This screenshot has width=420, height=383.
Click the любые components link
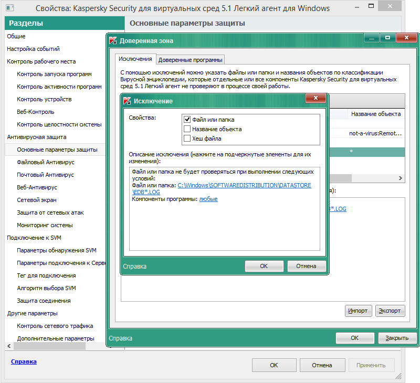pos(208,199)
